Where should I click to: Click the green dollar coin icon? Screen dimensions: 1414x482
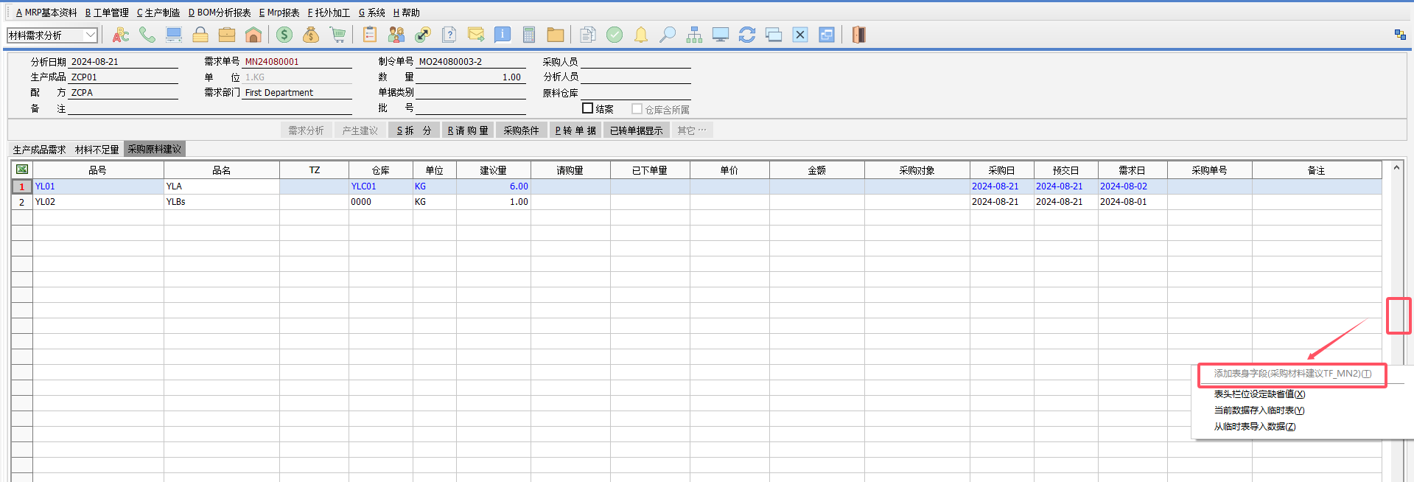(x=284, y=35)
